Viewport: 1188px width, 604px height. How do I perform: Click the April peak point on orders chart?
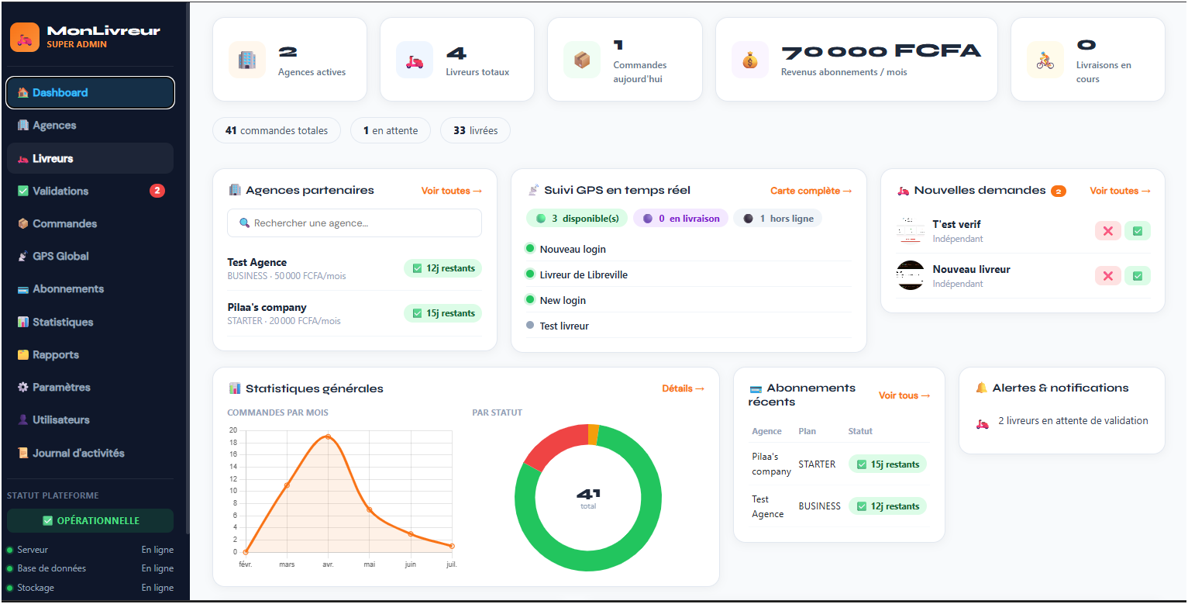pos(328,437)
